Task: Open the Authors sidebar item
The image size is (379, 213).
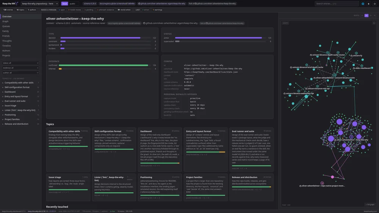Action: (x=21, y=51)
